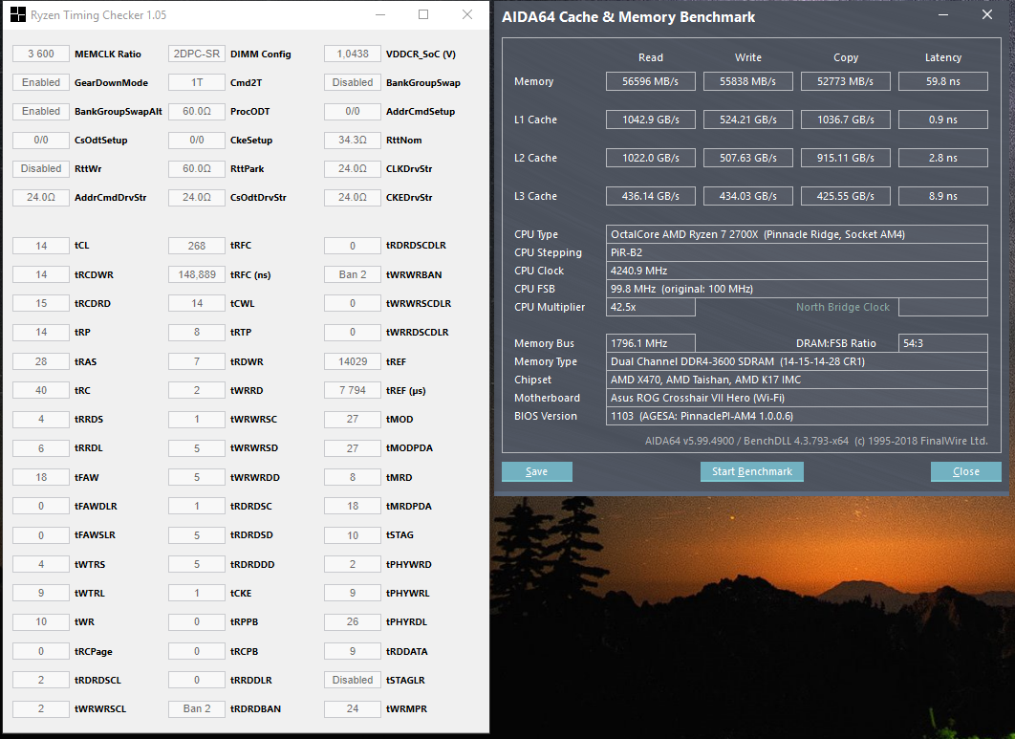Click the 'tRDRDSCDLR' label text
This screenshot has height=739, width=1015.
[x=417, y=246]
